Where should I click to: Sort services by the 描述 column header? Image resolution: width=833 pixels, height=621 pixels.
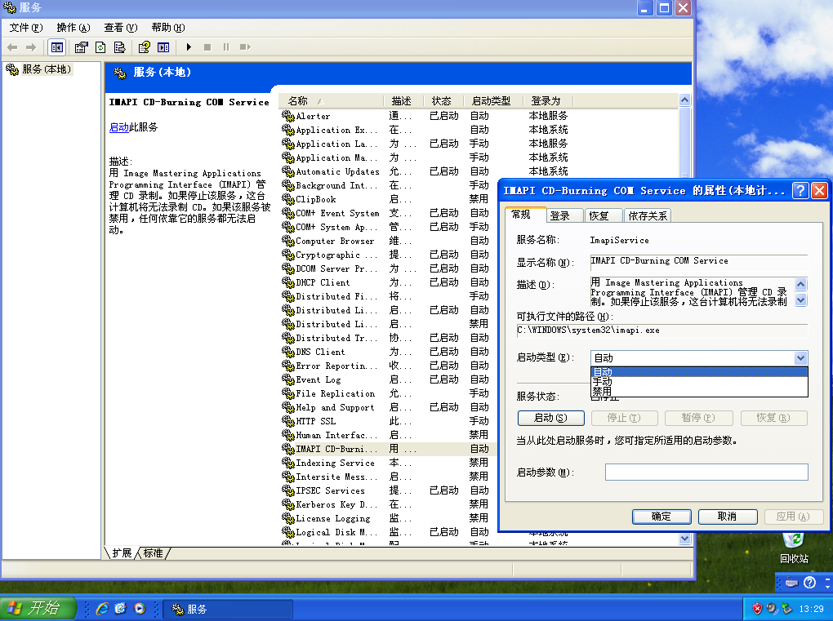(403, 101)
